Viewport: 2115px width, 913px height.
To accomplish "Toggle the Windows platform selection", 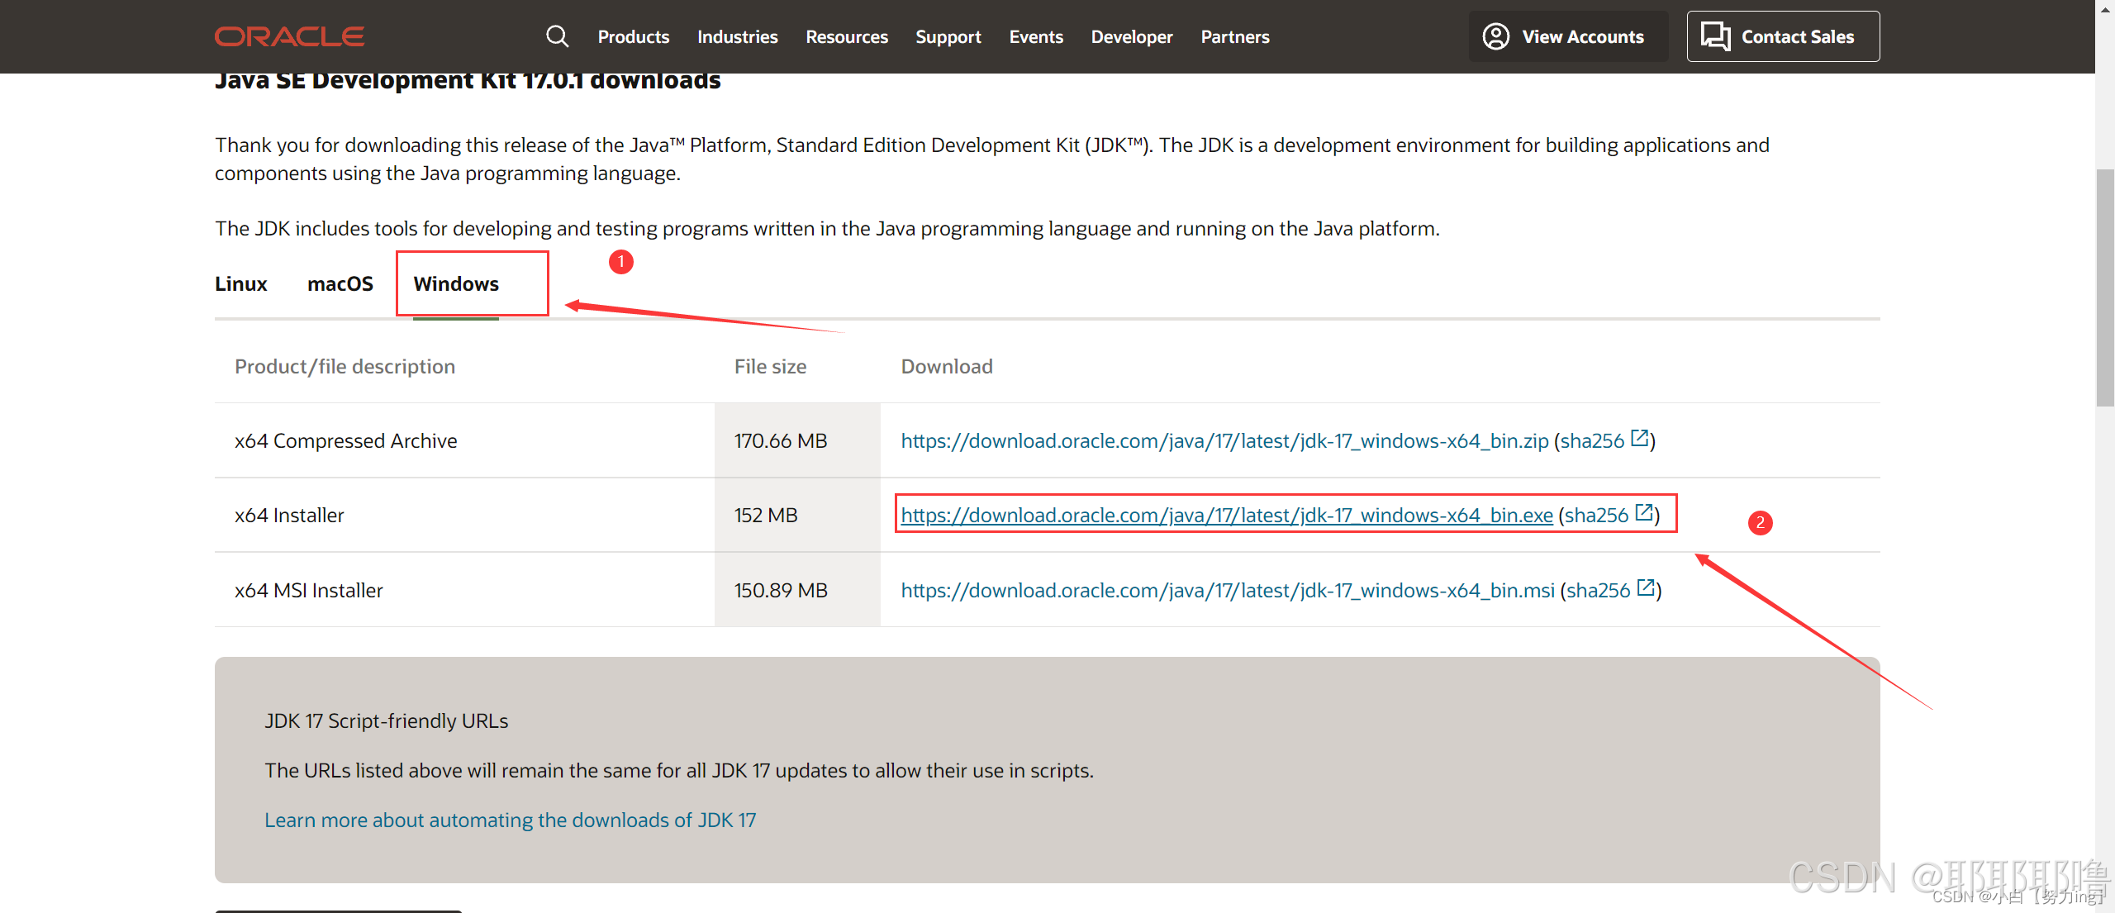I will coord(456,283).
